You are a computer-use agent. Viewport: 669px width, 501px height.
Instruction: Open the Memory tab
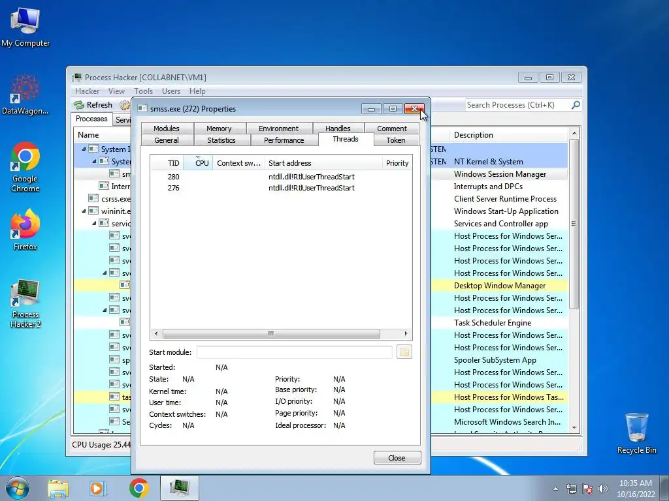coord(219,129)
